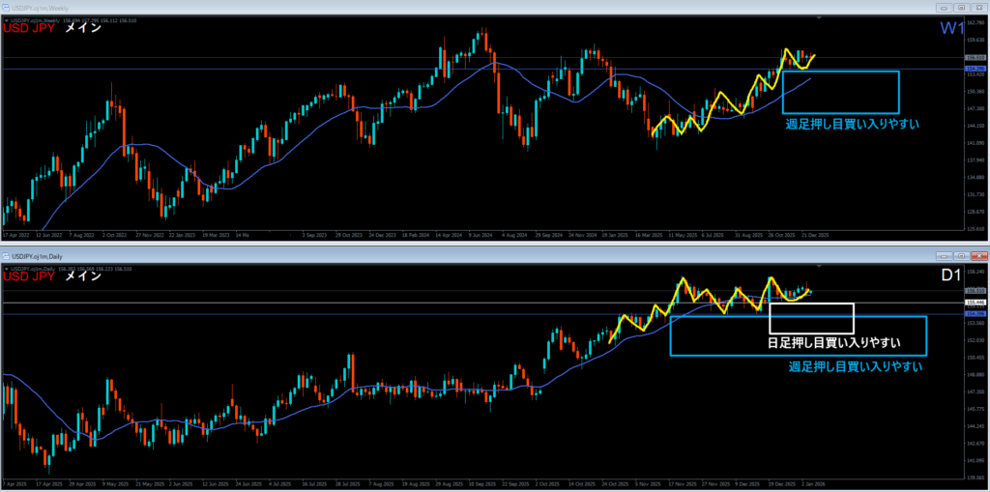This screenshot has width=990, height=492.
Task: Click the 156.510 current price label on Daily chart
Action: 975,291
